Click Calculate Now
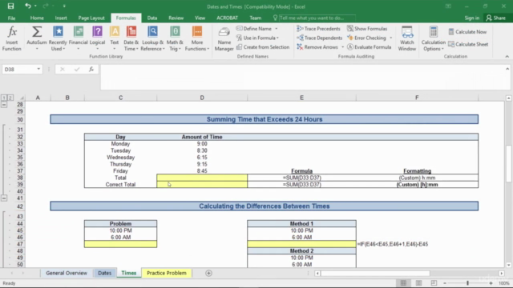 tap(467, 32)
